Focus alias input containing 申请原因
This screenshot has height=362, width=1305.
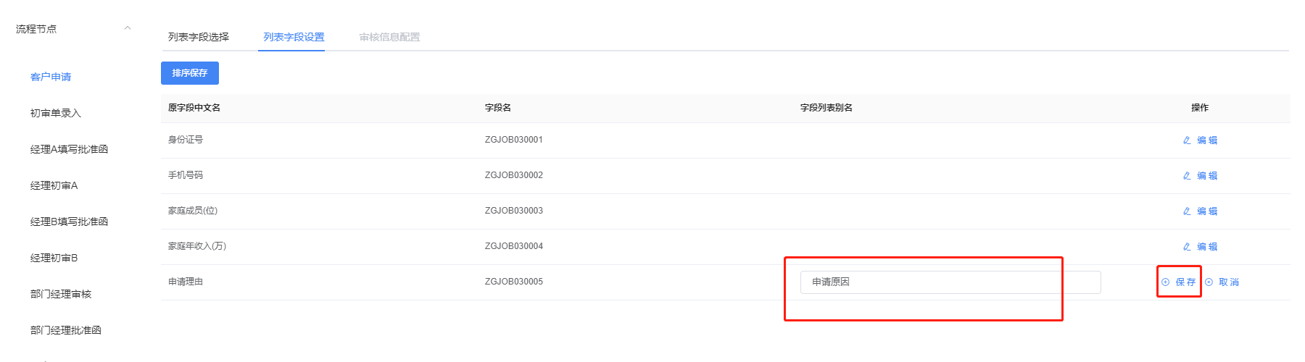point(950,282)
